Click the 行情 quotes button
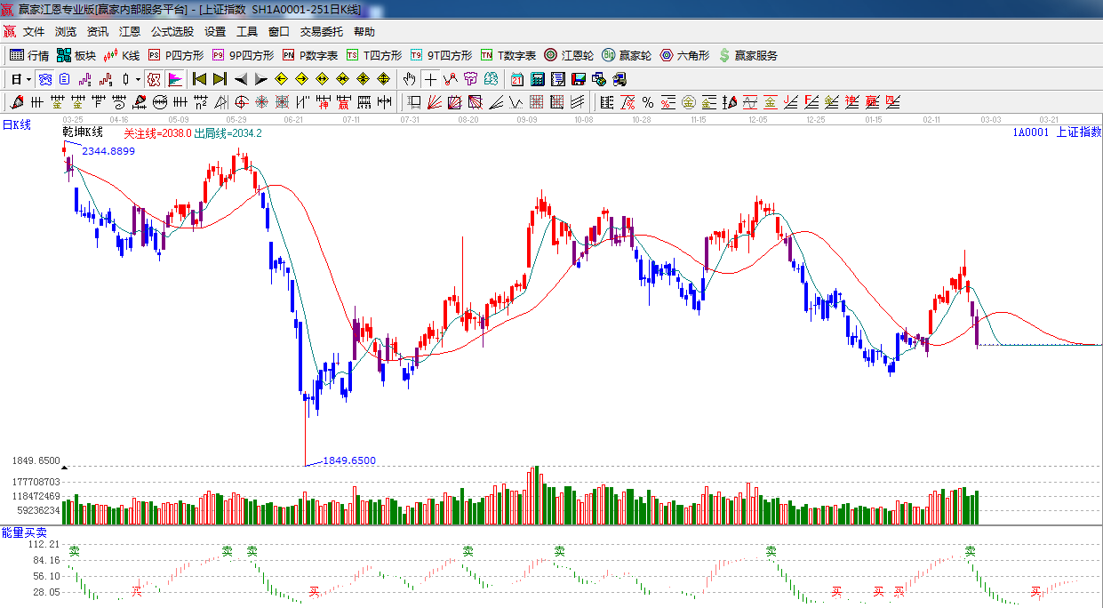 tap(29, 55)
